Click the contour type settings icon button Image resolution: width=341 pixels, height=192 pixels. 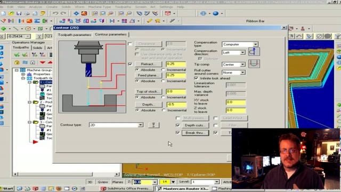point(153,125)
